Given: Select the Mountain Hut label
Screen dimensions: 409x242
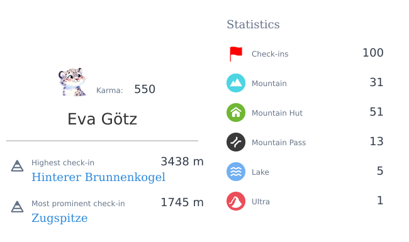Looking at the screenshot, I should coord(277,113).
